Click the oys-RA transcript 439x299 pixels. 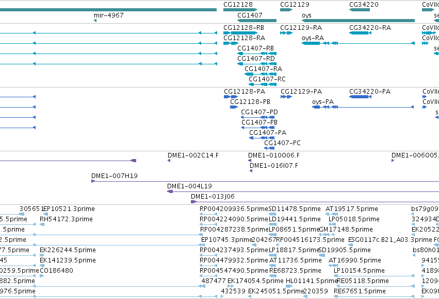pos(359,43)
